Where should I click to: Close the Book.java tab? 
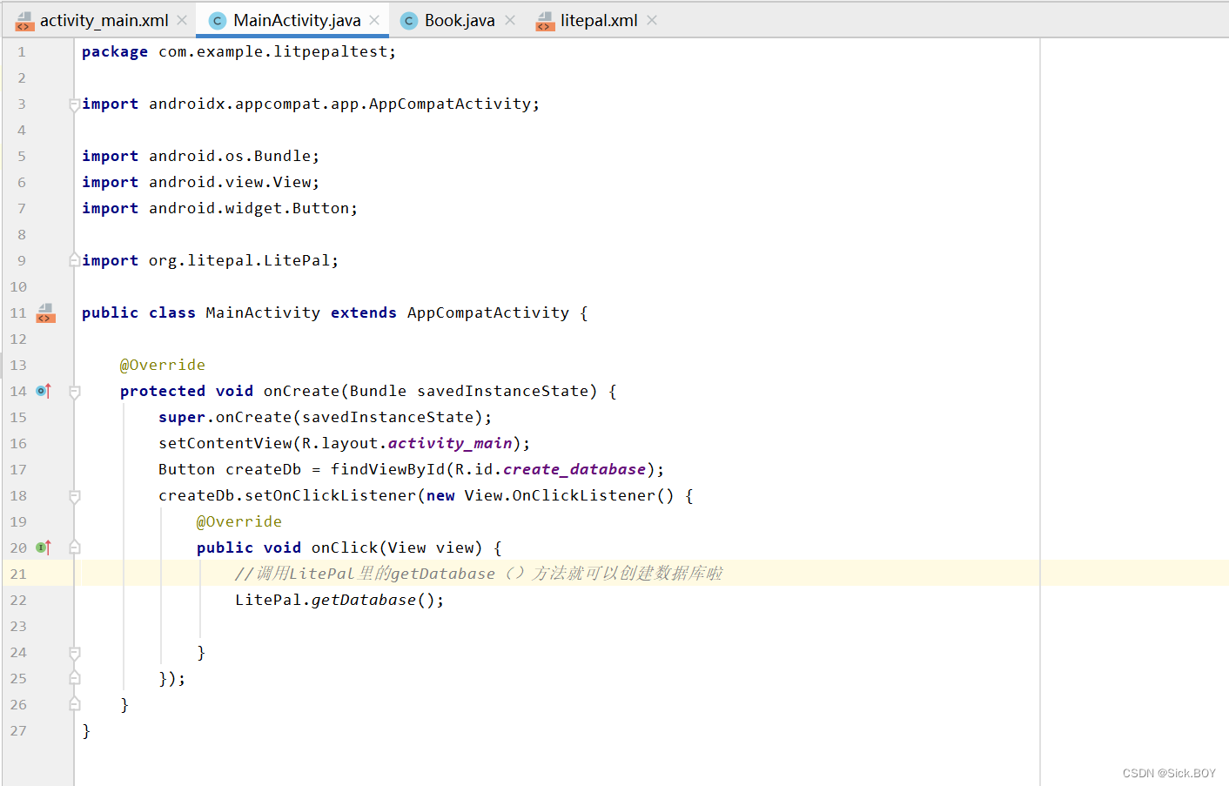coord(510,20)
